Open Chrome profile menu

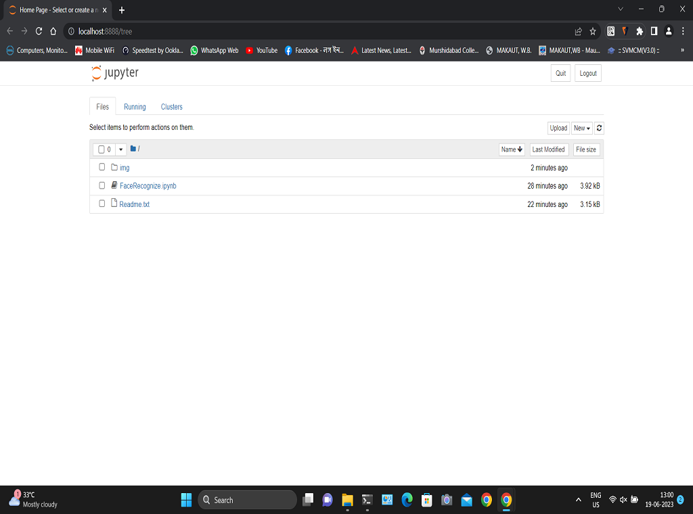pos(669,31)
